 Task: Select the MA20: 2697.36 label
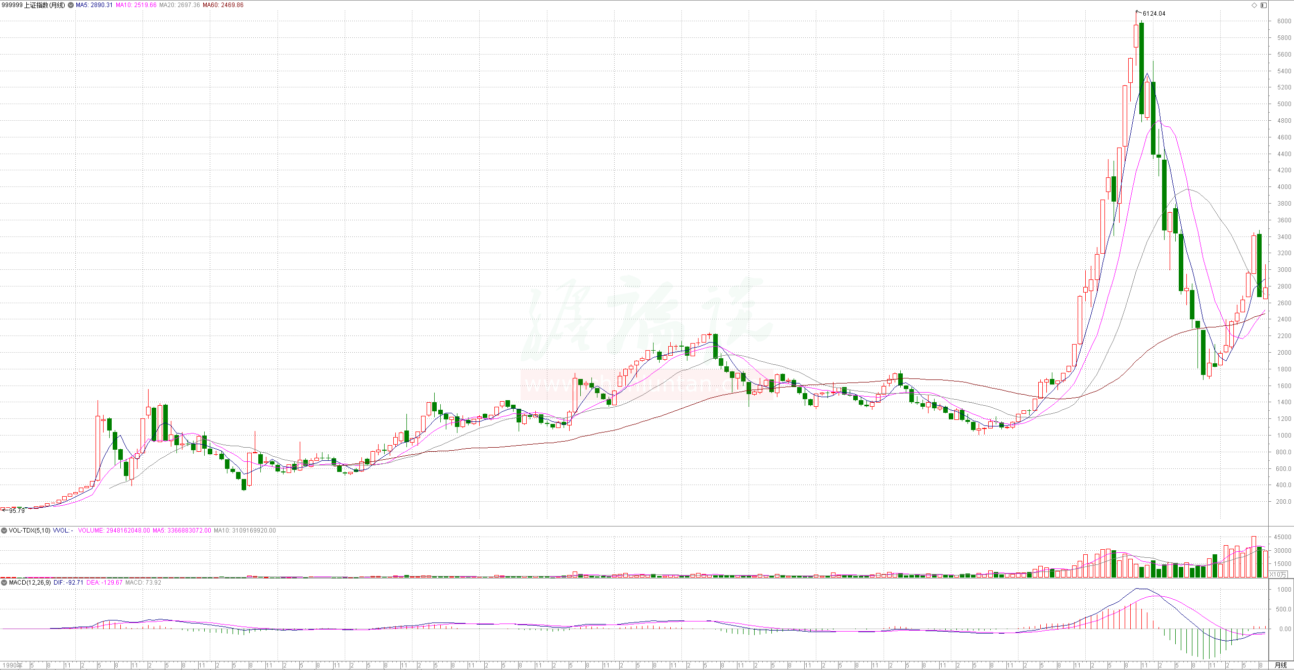(x=179, y=5)
